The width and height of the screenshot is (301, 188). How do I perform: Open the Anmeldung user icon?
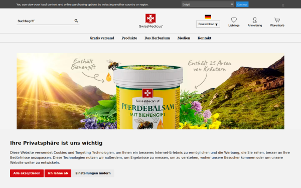pyautogui.click(x=255, y=20)
